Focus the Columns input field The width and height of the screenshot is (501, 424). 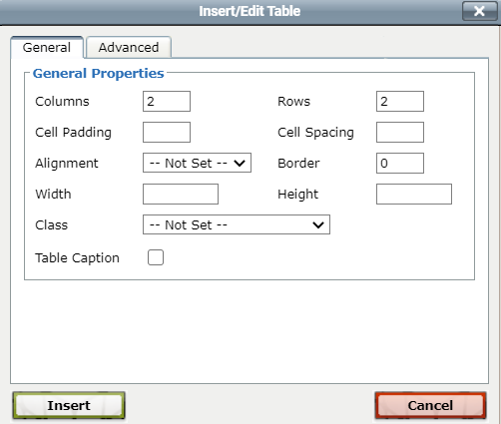pyautogui.click(x=167, y=101)
